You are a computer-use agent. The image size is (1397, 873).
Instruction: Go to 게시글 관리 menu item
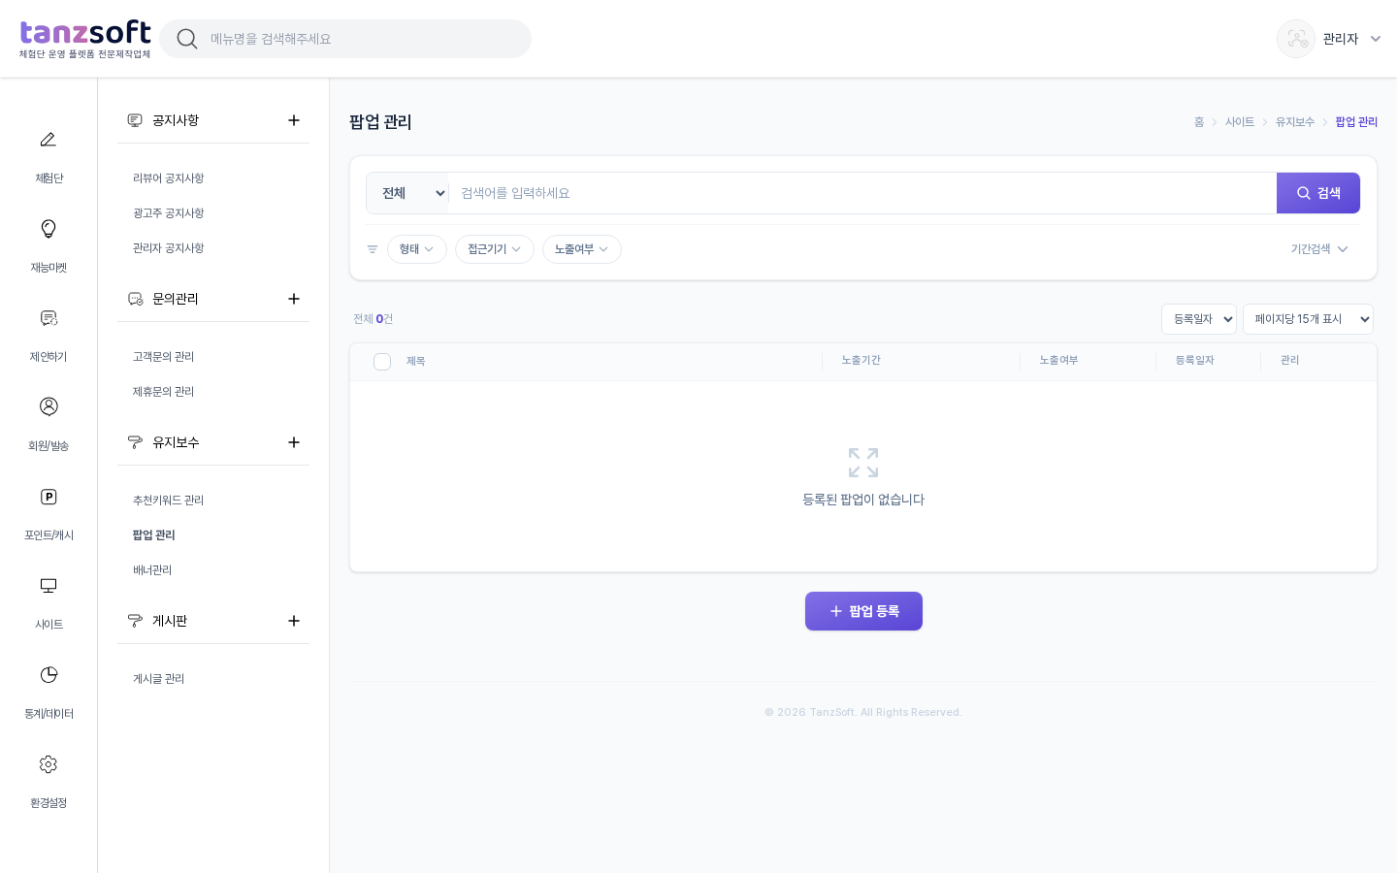(x=159, y=679)
